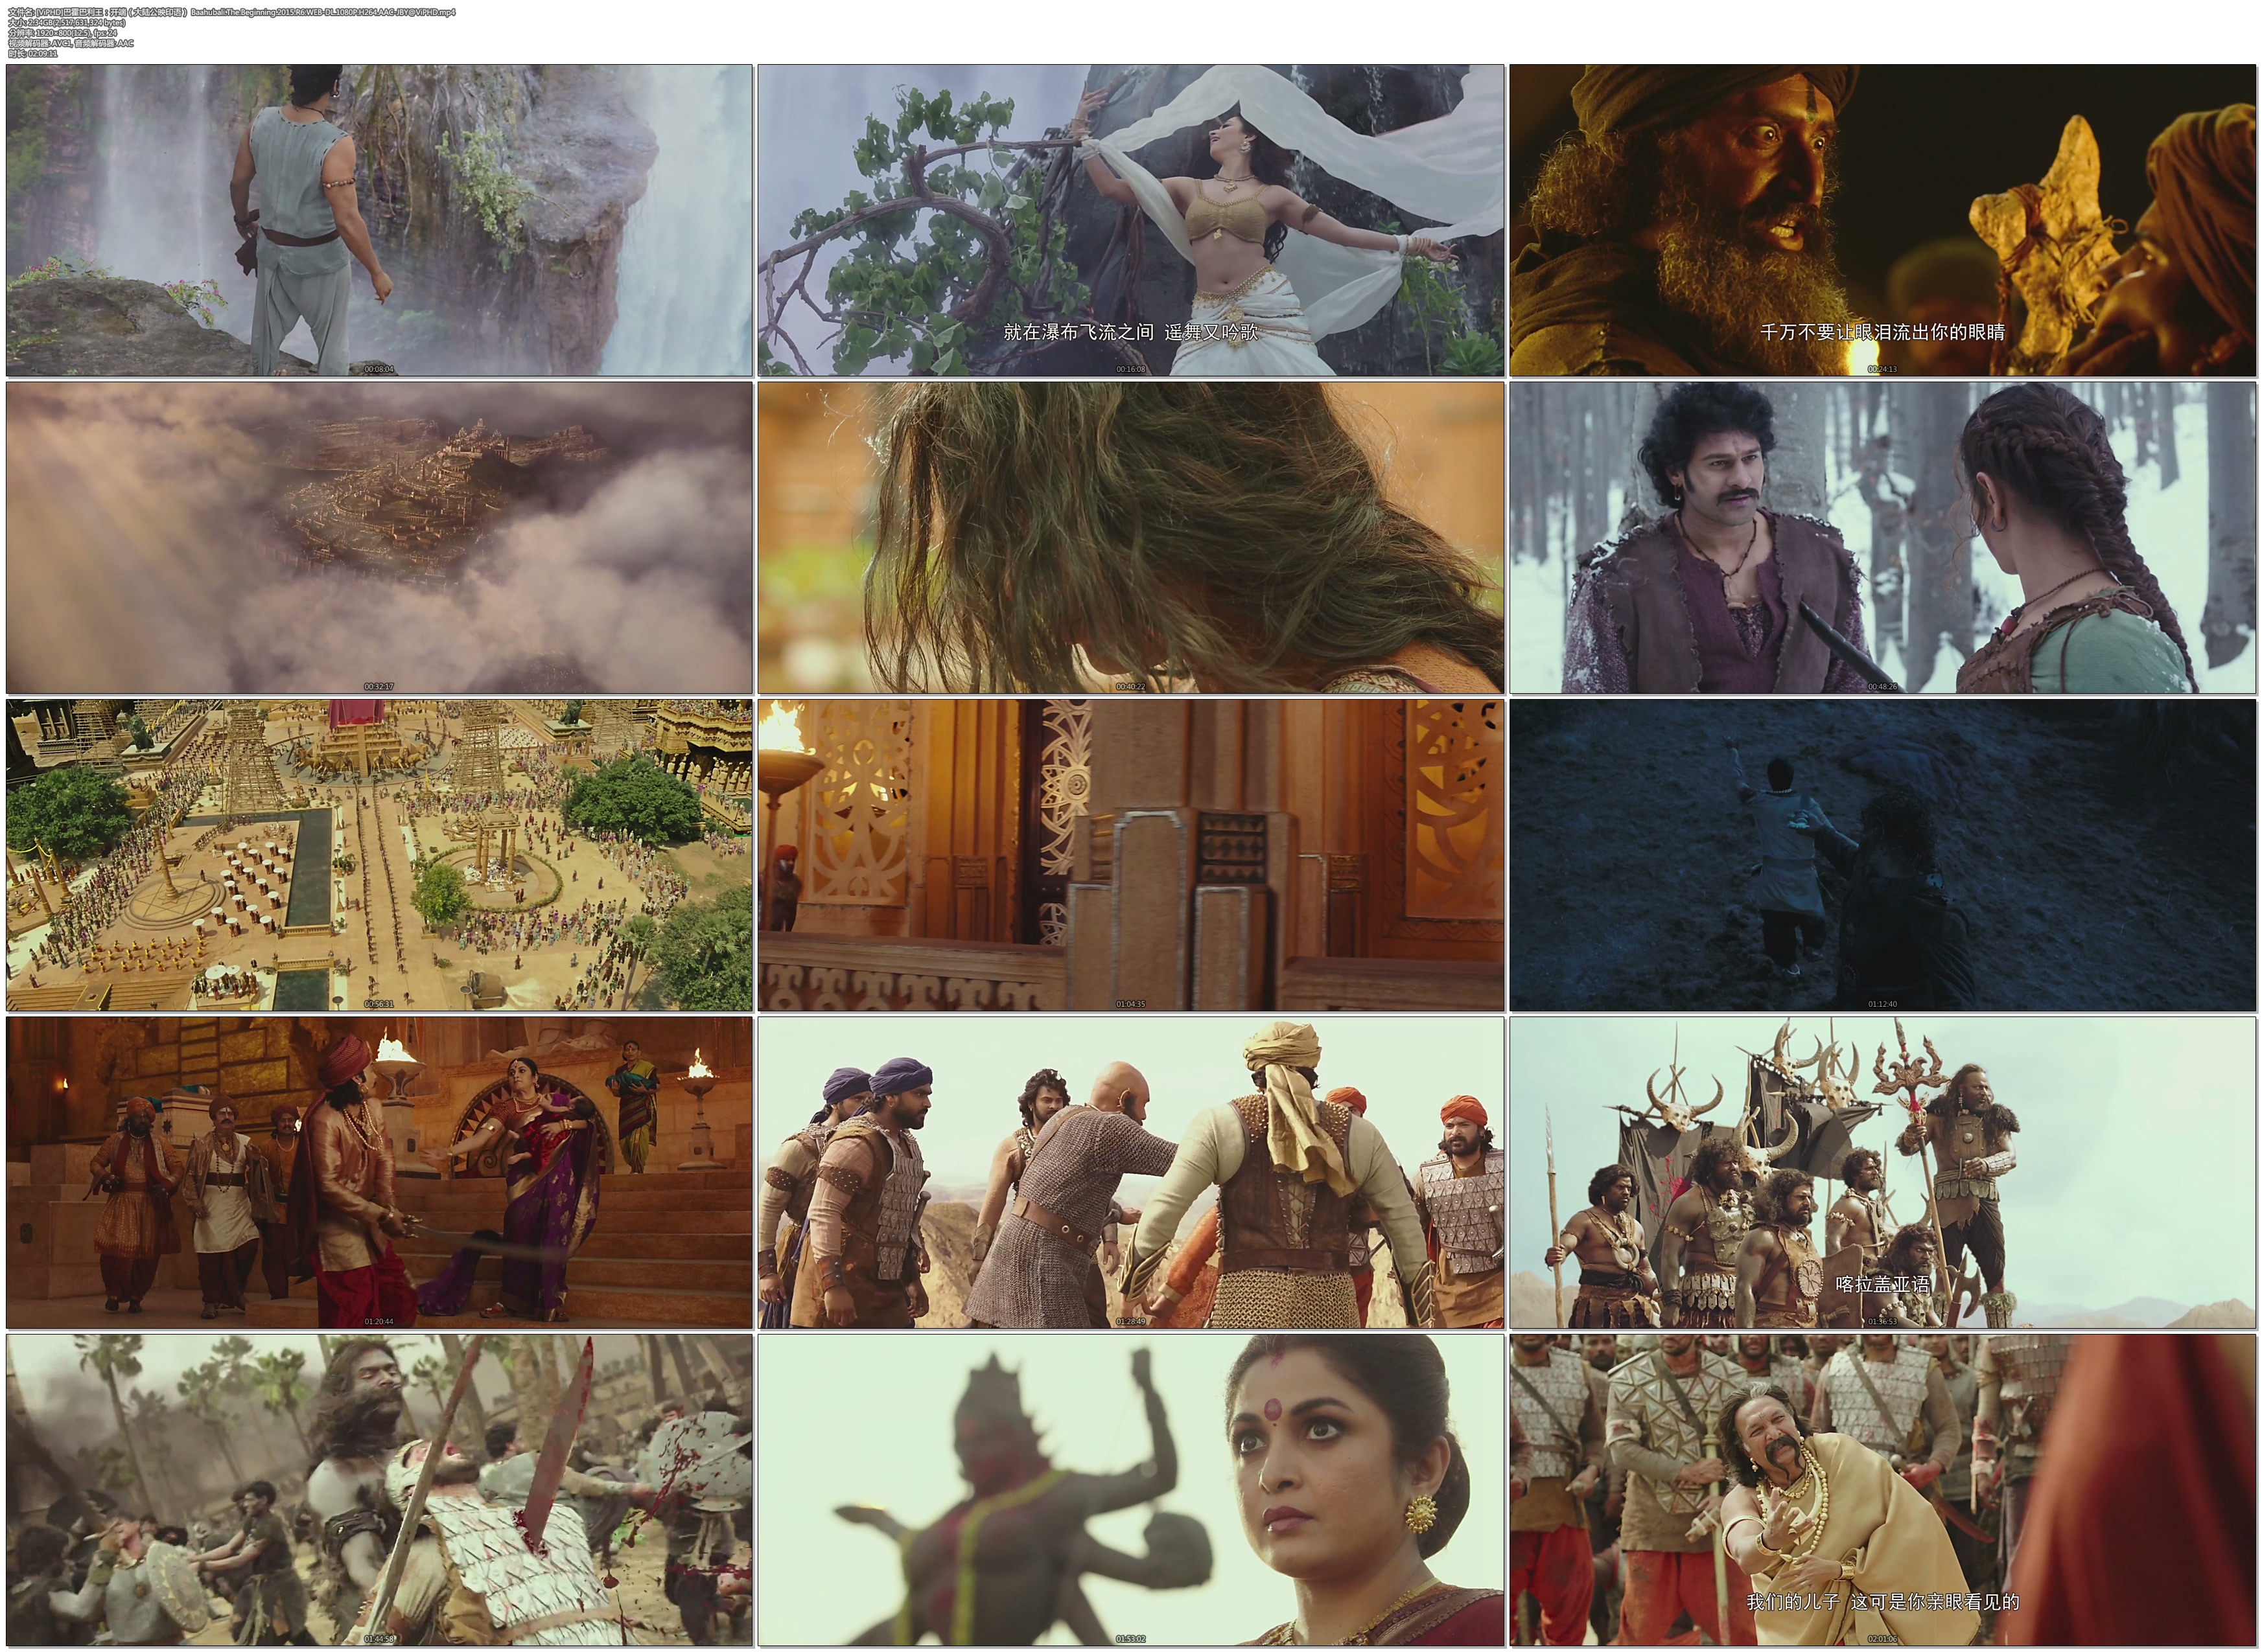Click the '00:16:08' timestamp label
Image resolution: width=2262 pixels, height=1652 pixels.
click(x=1130, y=369)
